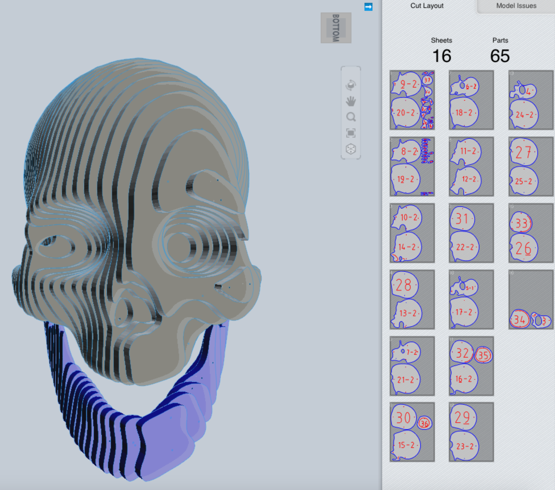
Task: Select the Pan hand tool
Action: click(x=351, y=101)
